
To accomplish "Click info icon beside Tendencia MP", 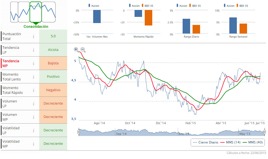I will point(34,63).
